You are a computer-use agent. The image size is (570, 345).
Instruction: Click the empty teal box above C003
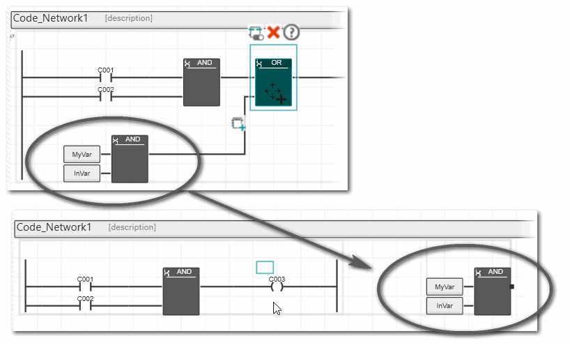265,267
